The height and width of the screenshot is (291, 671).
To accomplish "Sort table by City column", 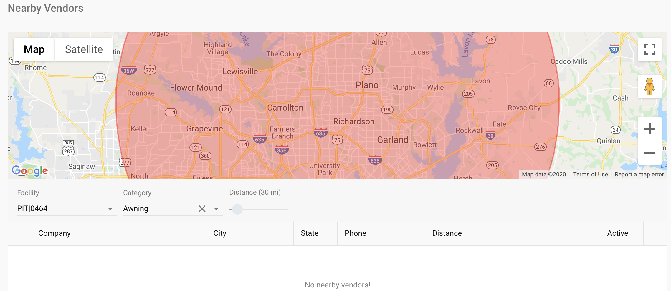I will click(220, 233).
